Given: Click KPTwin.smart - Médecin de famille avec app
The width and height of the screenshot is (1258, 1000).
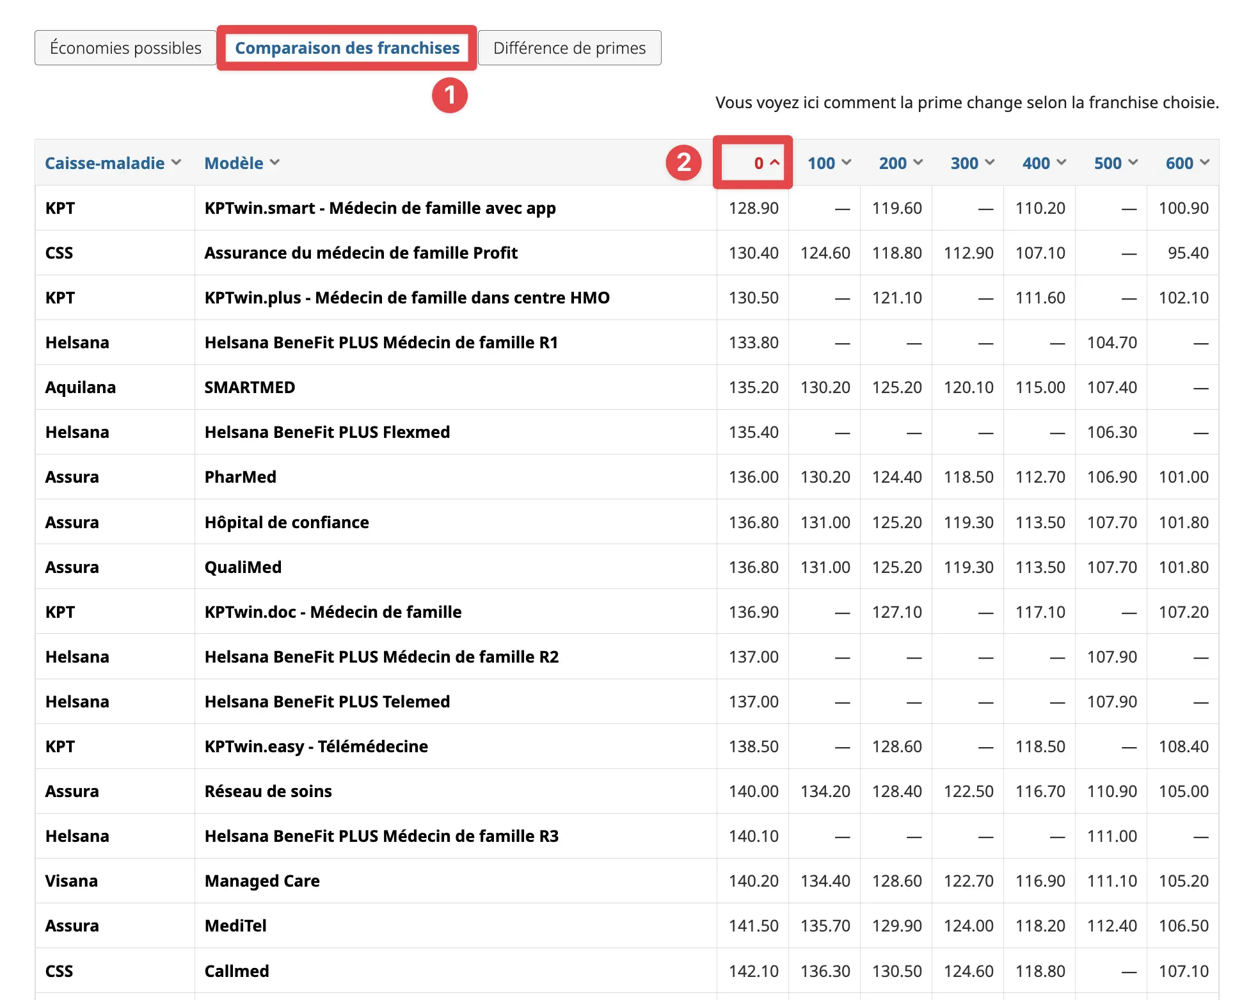Looking at the screenshot, I should click(380, 208).
